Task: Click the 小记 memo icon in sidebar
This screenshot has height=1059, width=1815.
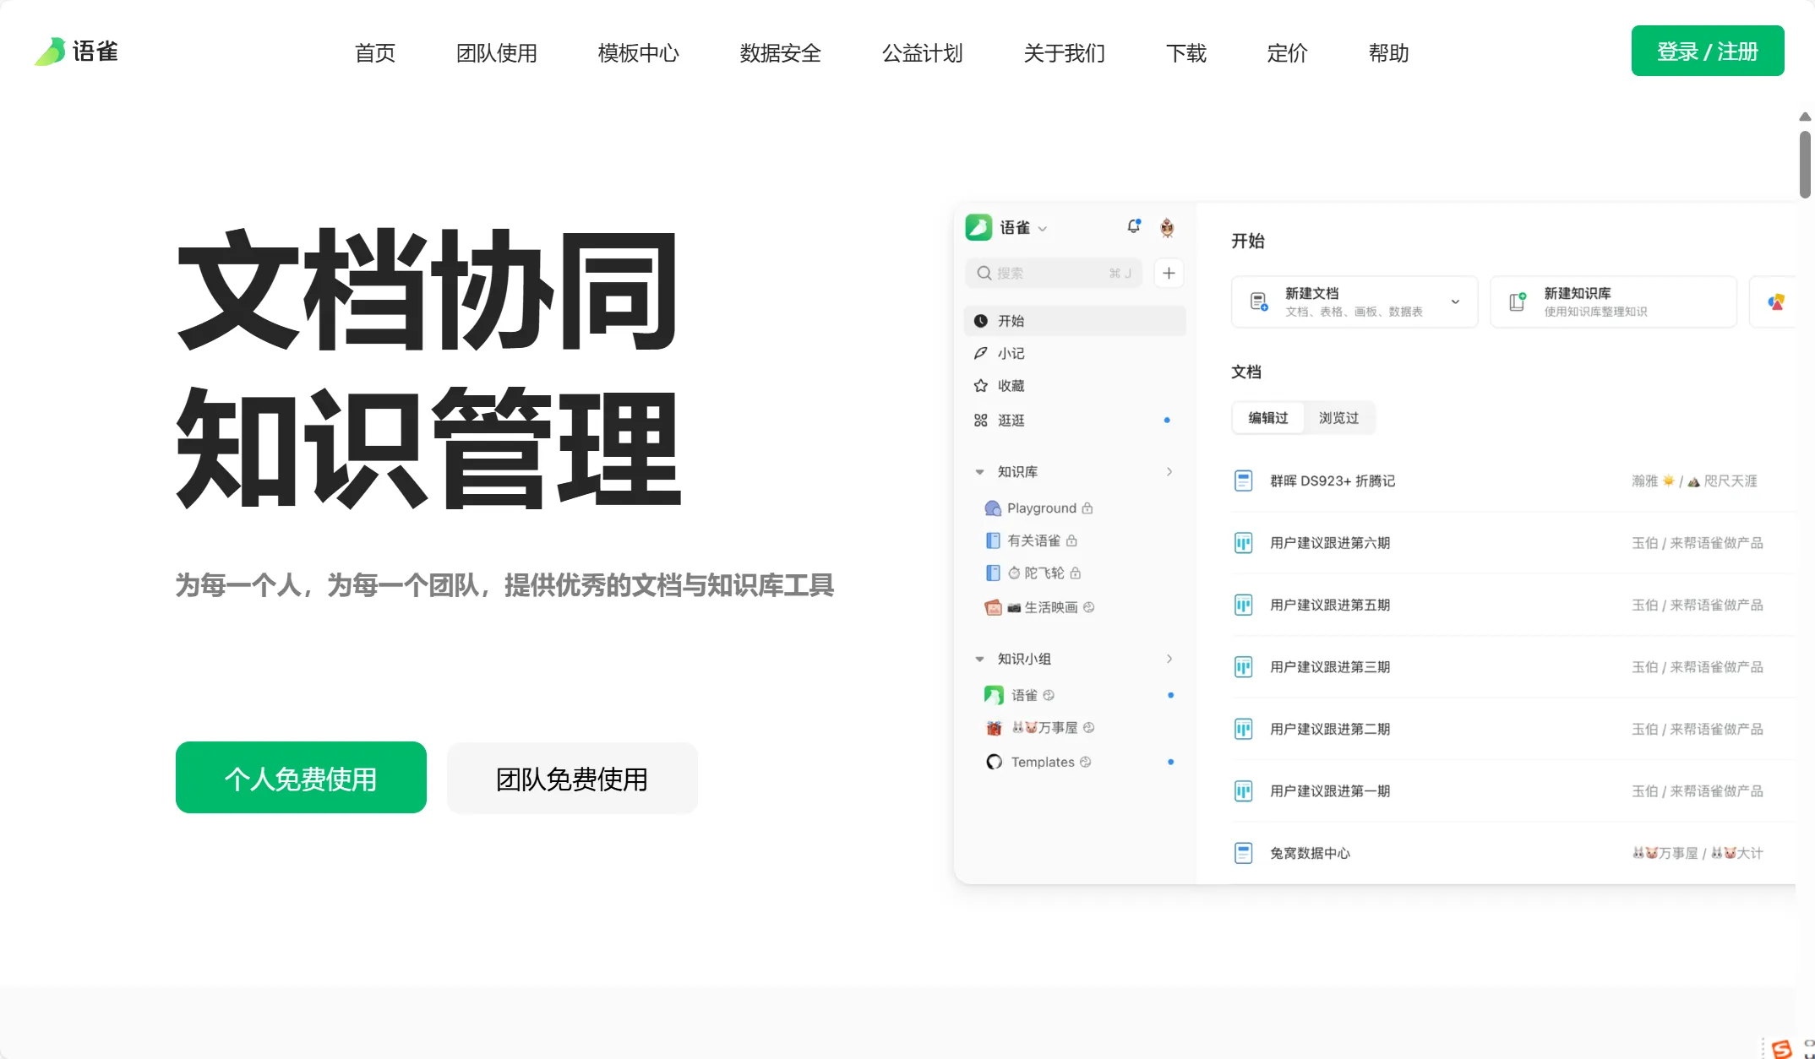Action: pos(981,353)
